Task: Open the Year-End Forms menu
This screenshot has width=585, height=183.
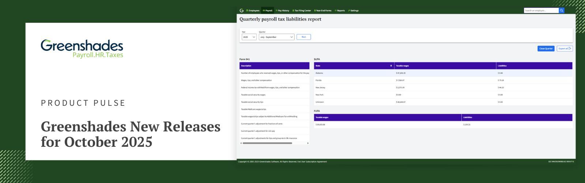Action: coord(323,11)
